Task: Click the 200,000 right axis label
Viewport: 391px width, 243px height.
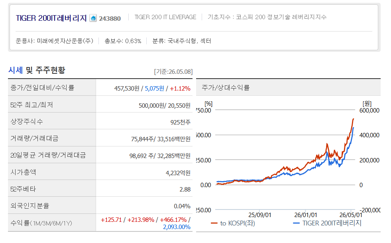Action: pyautogui.click(x=369, y=160)
